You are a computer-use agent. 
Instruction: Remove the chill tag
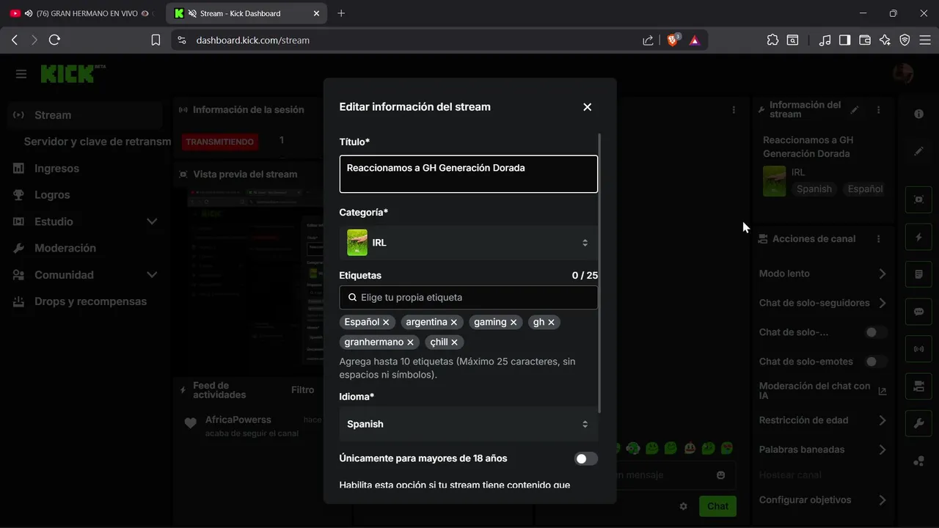pyautogui.click(x=454, y=342)
